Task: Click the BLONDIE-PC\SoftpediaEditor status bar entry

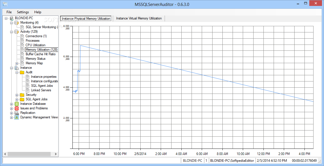Action: [232, 160]
